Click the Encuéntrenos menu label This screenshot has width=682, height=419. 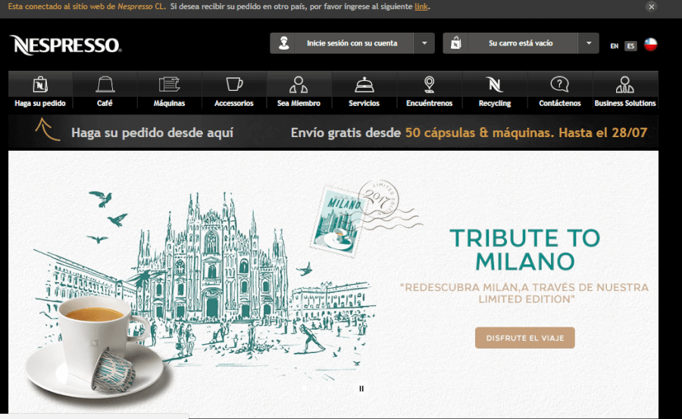point(430,103)
